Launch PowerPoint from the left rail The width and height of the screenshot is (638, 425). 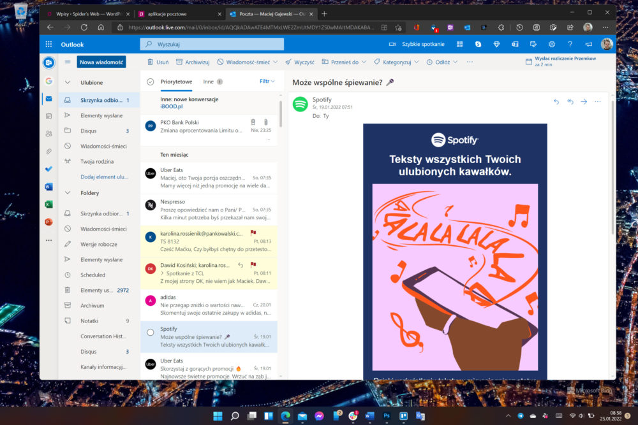pos(49,222)
